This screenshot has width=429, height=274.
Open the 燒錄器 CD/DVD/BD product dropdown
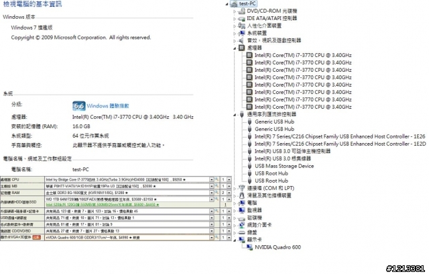(212, 231)
